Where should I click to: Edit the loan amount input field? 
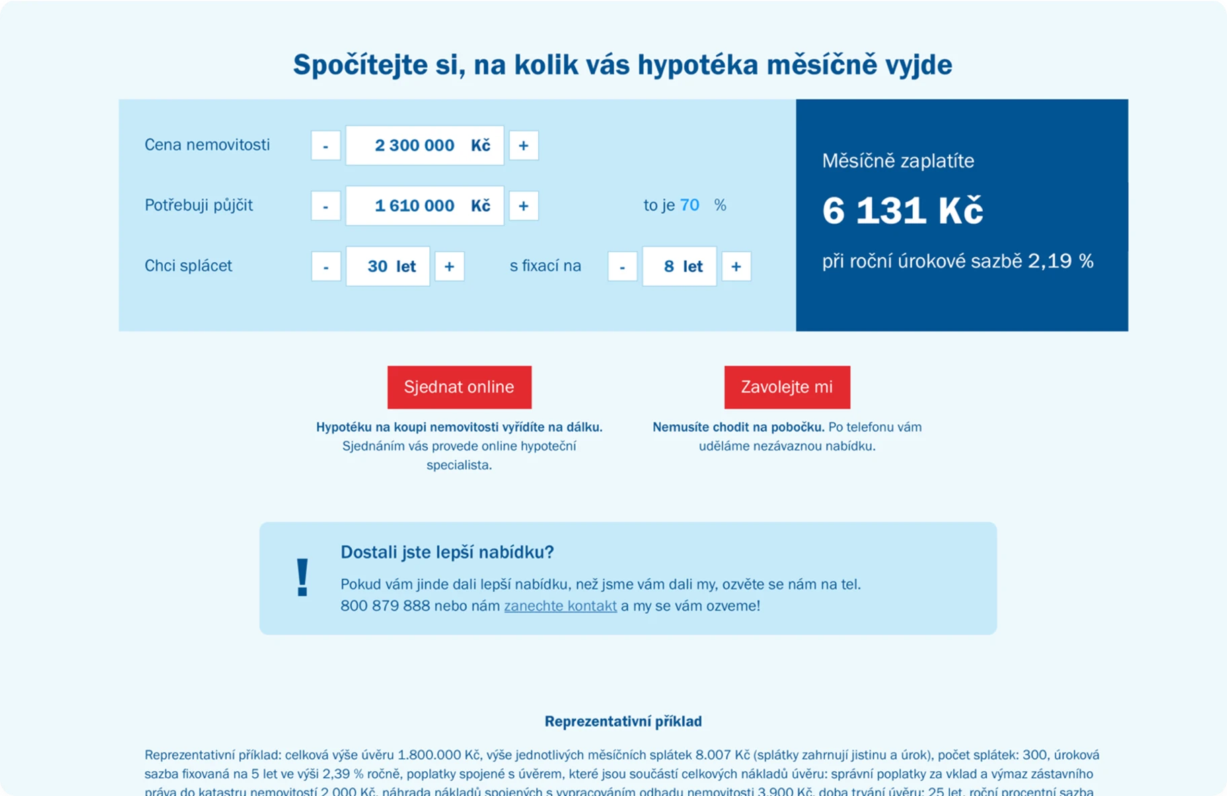pyautogui.click(x=424, y=206)
